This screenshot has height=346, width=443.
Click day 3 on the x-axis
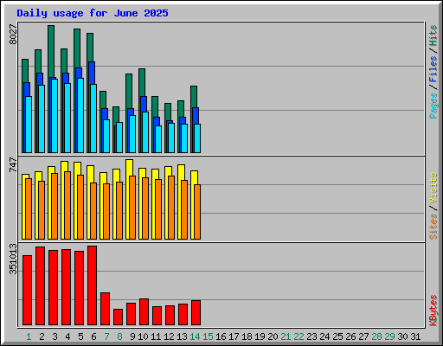(x=55, y=336)
